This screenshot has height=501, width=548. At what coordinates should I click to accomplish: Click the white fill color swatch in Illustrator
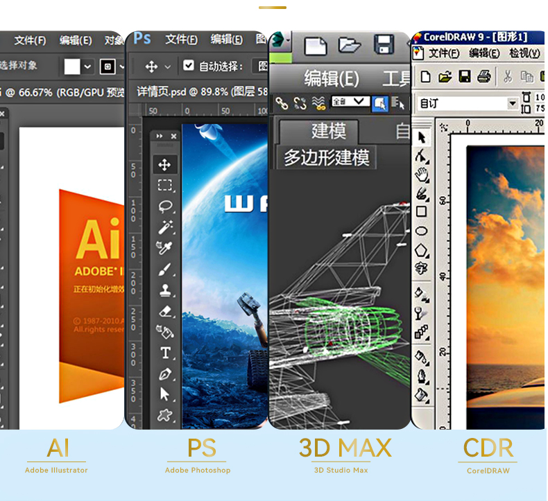coord(72,67)
